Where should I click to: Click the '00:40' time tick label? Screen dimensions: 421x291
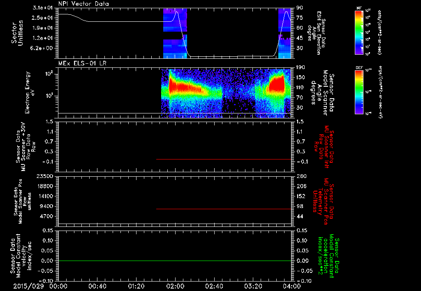click(x=97, y=286)
